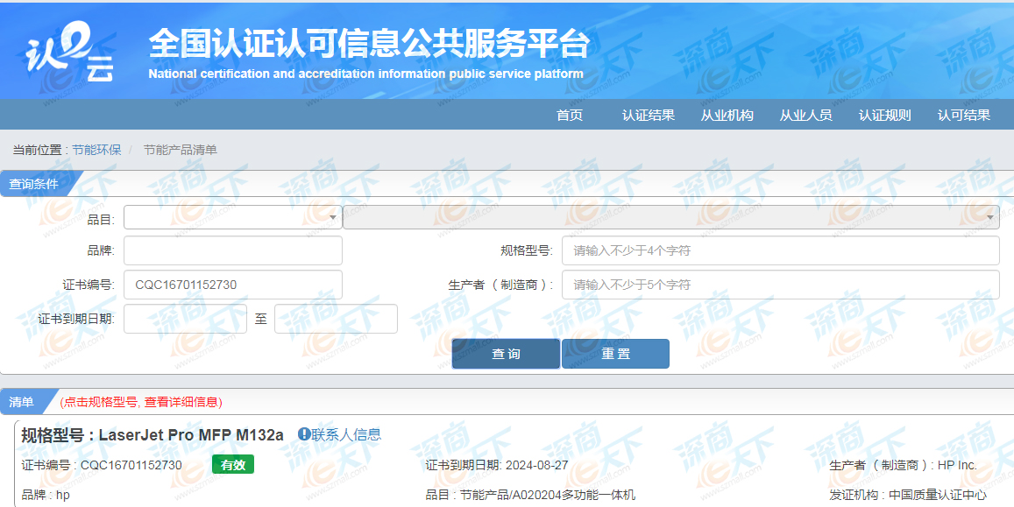This screenshot has width=1014, height=507.
Task: Open the 认证结果 menu
Action: click(649, 115)
